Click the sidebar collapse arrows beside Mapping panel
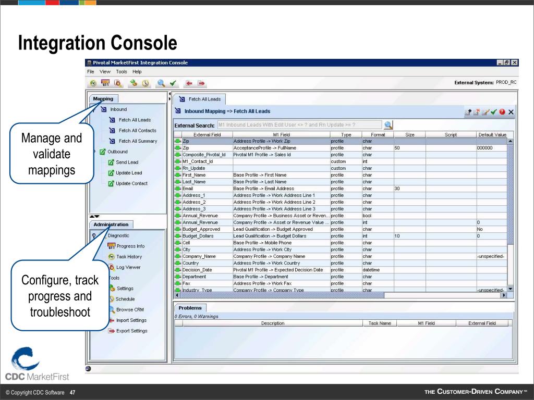Viewport: 534px width, 400px height. coord(169,96)
